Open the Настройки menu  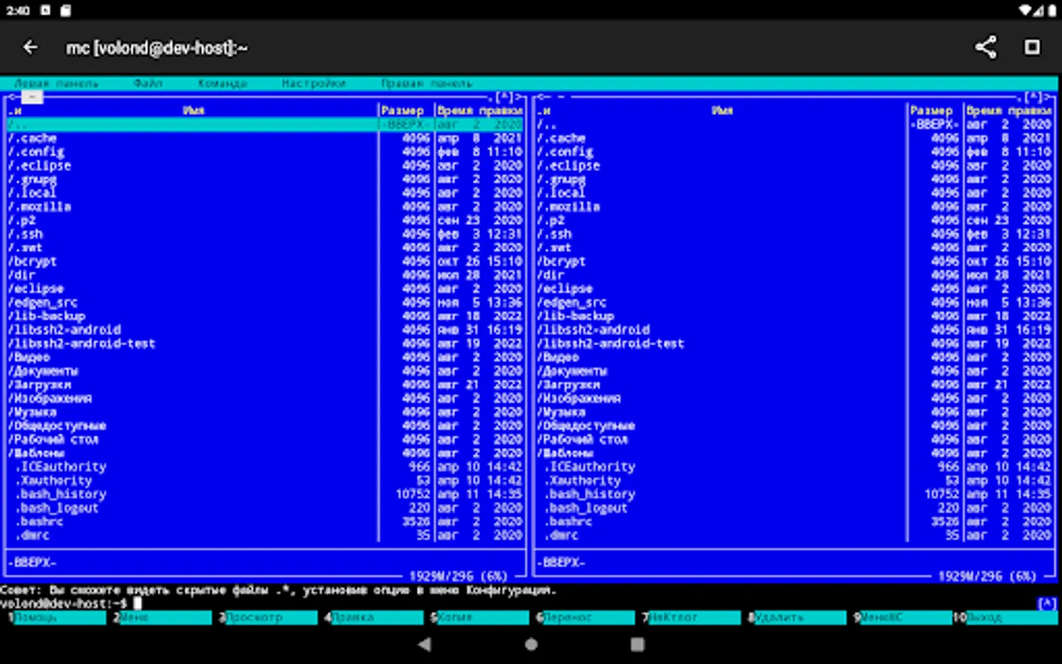coord(313,83)
